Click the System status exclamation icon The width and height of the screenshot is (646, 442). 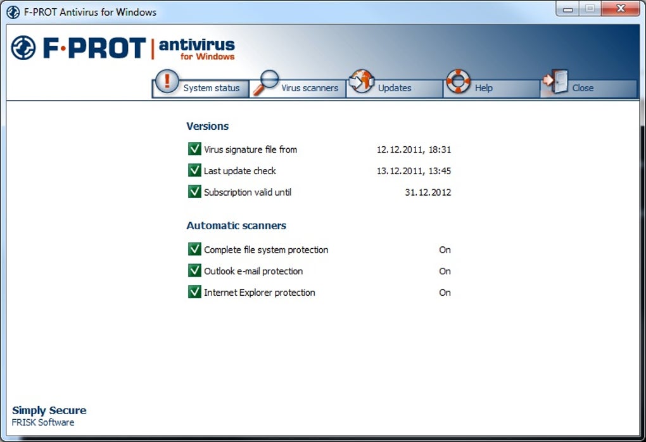tap(167, 81)
